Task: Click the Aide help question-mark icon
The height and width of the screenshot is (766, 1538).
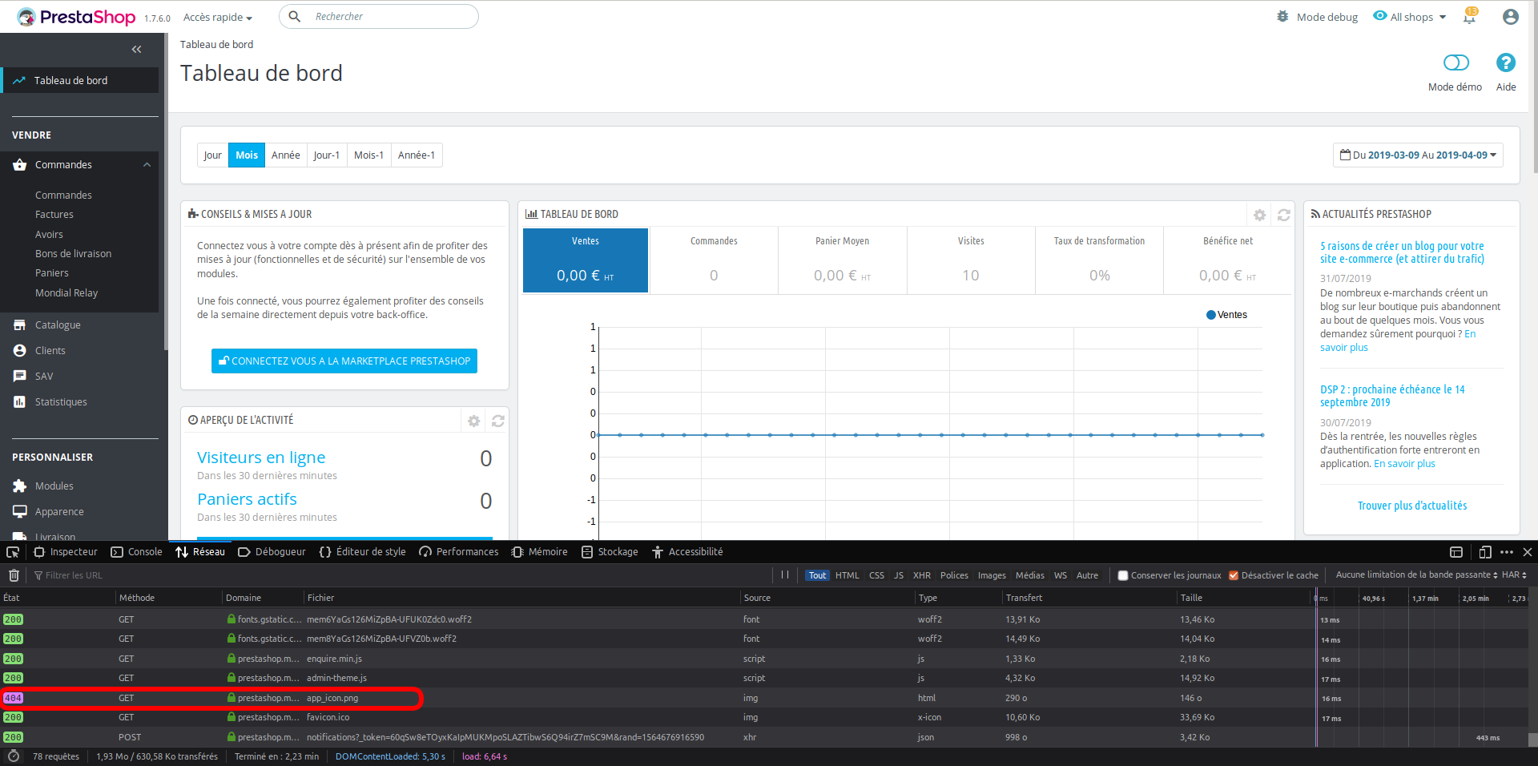Action: pyautogui.click(x=1506, y=62)
